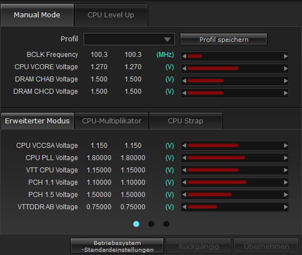Decrease CPU PLL Voltage with left arrow

coord(184,158)
